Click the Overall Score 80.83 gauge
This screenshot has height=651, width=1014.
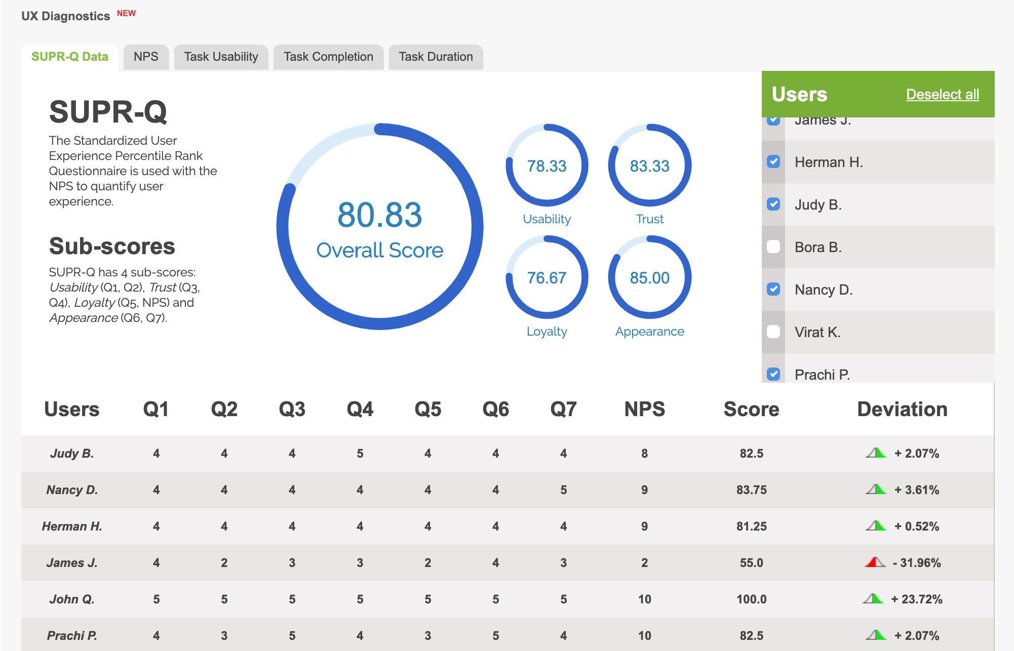pos(380,227)
